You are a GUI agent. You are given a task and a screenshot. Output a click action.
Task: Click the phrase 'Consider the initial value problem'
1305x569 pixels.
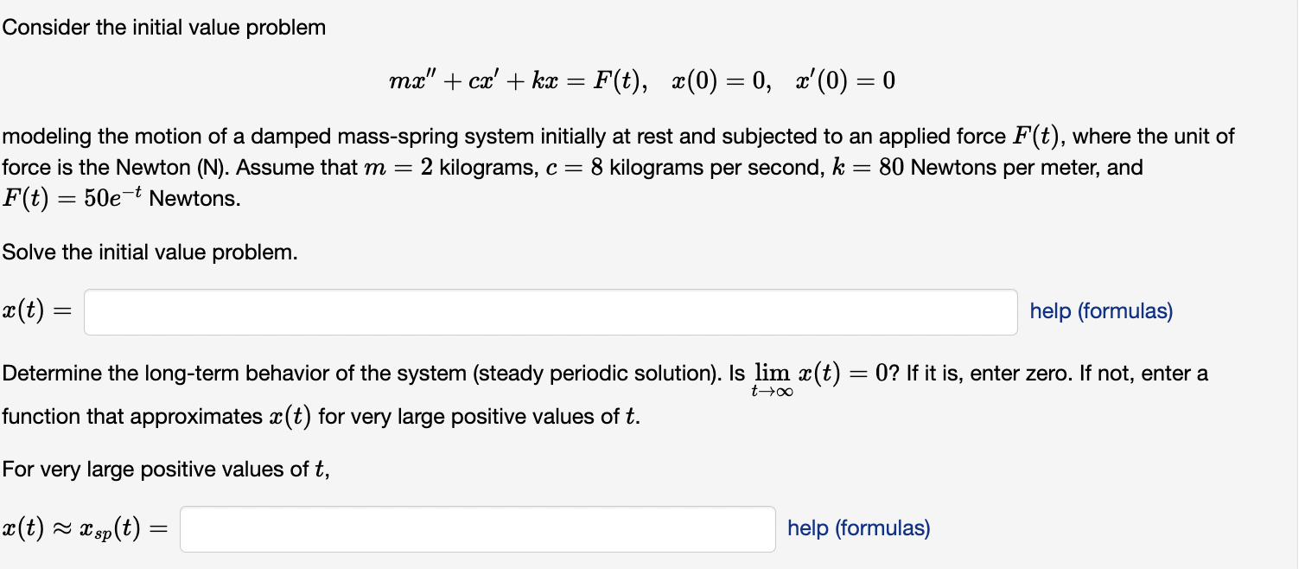[162, 27]
